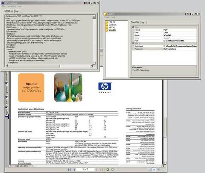Click the page number field showing 2 of 2

pyautogui.click(x=85, y=170)
